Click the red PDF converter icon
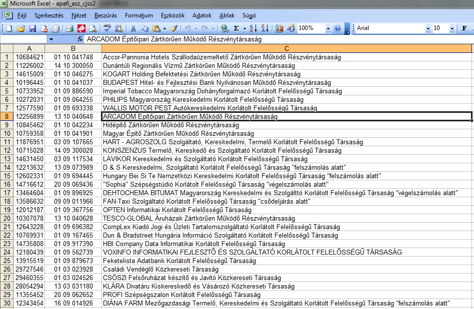 click(81, 28)
